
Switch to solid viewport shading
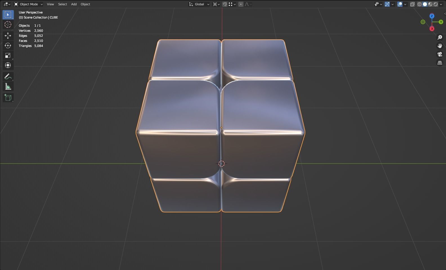(x=425, y=4)
